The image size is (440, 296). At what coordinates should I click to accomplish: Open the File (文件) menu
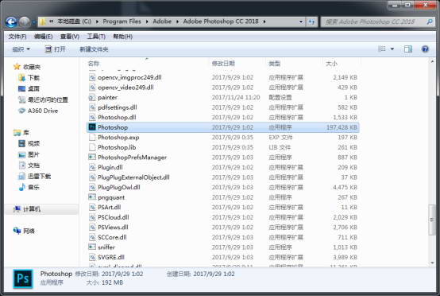(x=17, y=37)
